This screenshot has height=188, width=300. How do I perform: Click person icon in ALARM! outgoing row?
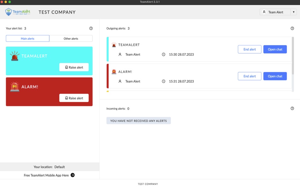pyautogui.click(x=120, y=81)
